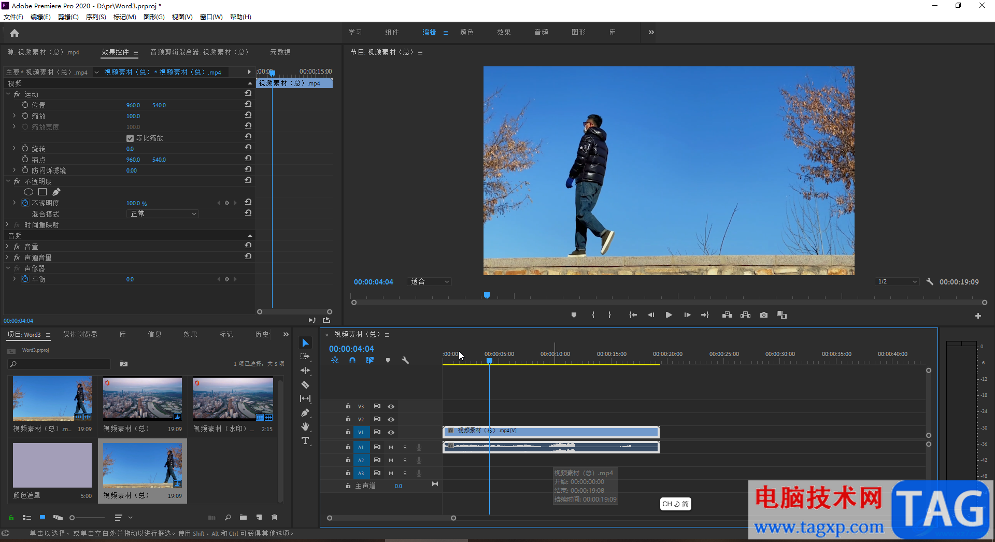The height and width of the screenshot is (542, 995).
Task: Select the Type tool
Action: click(305, 441)
